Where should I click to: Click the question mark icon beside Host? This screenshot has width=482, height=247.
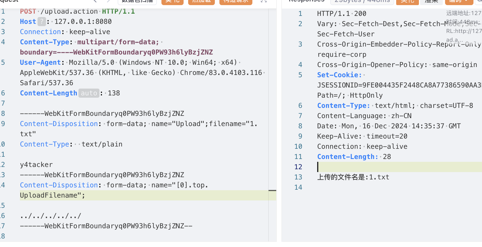pyautogui.click(x=42, y=22)
